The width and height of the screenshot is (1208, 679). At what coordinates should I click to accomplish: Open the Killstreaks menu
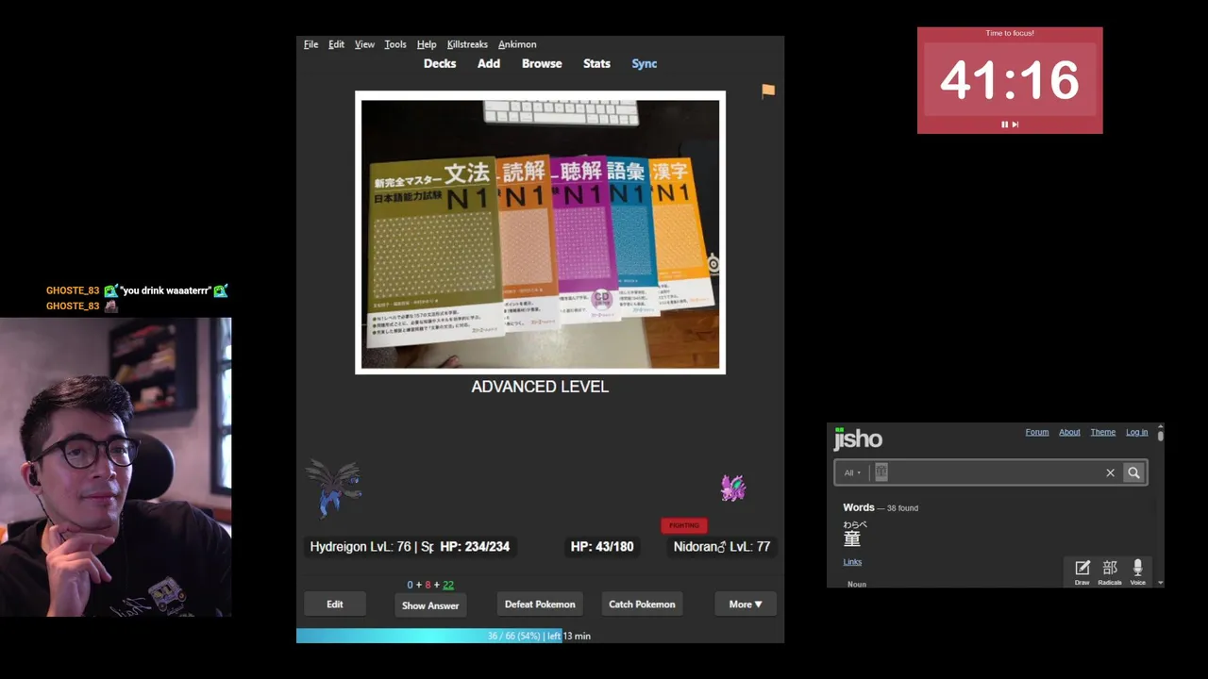467,44
